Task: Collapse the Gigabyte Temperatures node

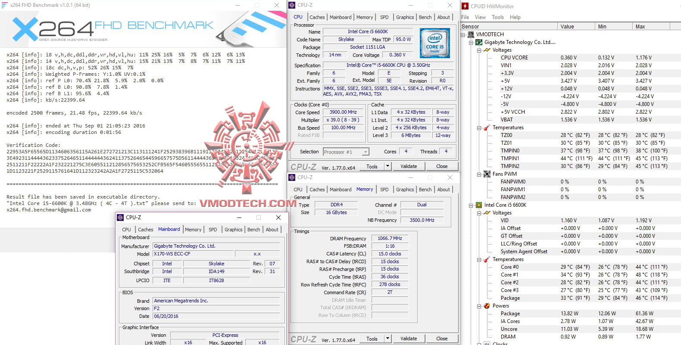Action: pos(479,128)
